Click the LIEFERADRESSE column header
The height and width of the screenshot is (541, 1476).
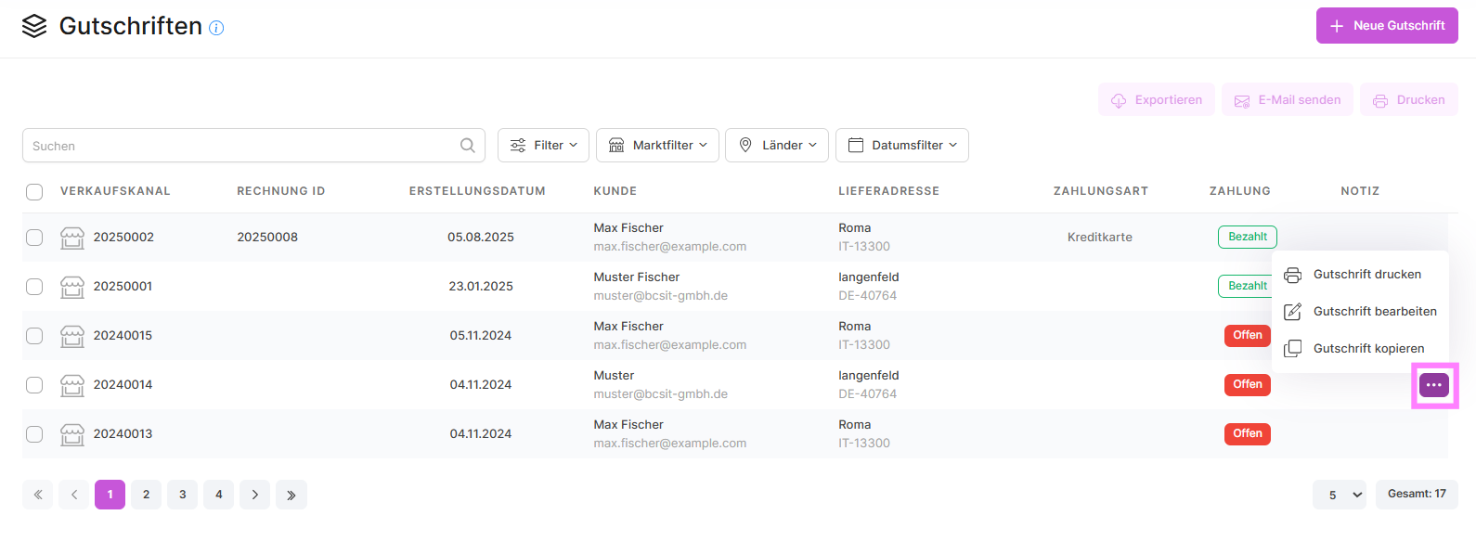click(888, 191)
